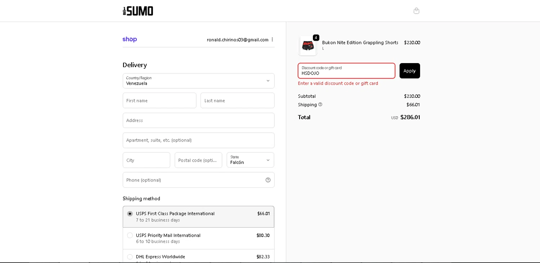Image resolution: width=540 pixels, height=263 pixels.
Task: Focus the First name field
Action: click(159, 101)
